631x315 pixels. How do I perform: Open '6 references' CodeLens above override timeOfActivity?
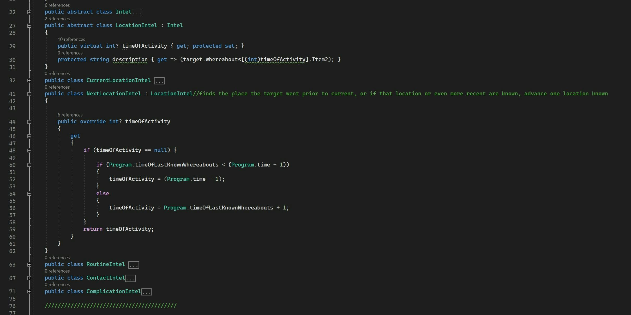click(70, 115)
